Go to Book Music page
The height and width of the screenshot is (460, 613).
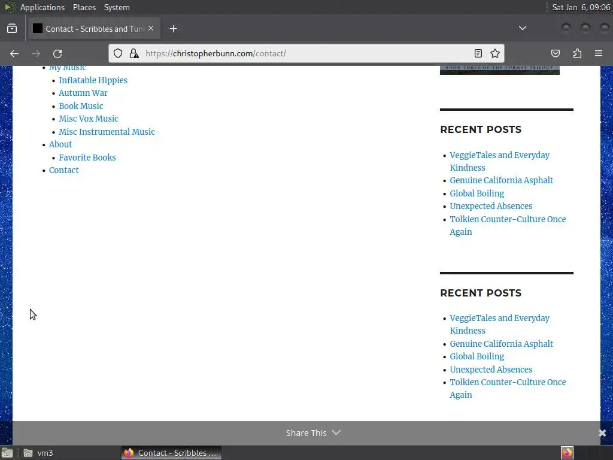pos(81,106)
